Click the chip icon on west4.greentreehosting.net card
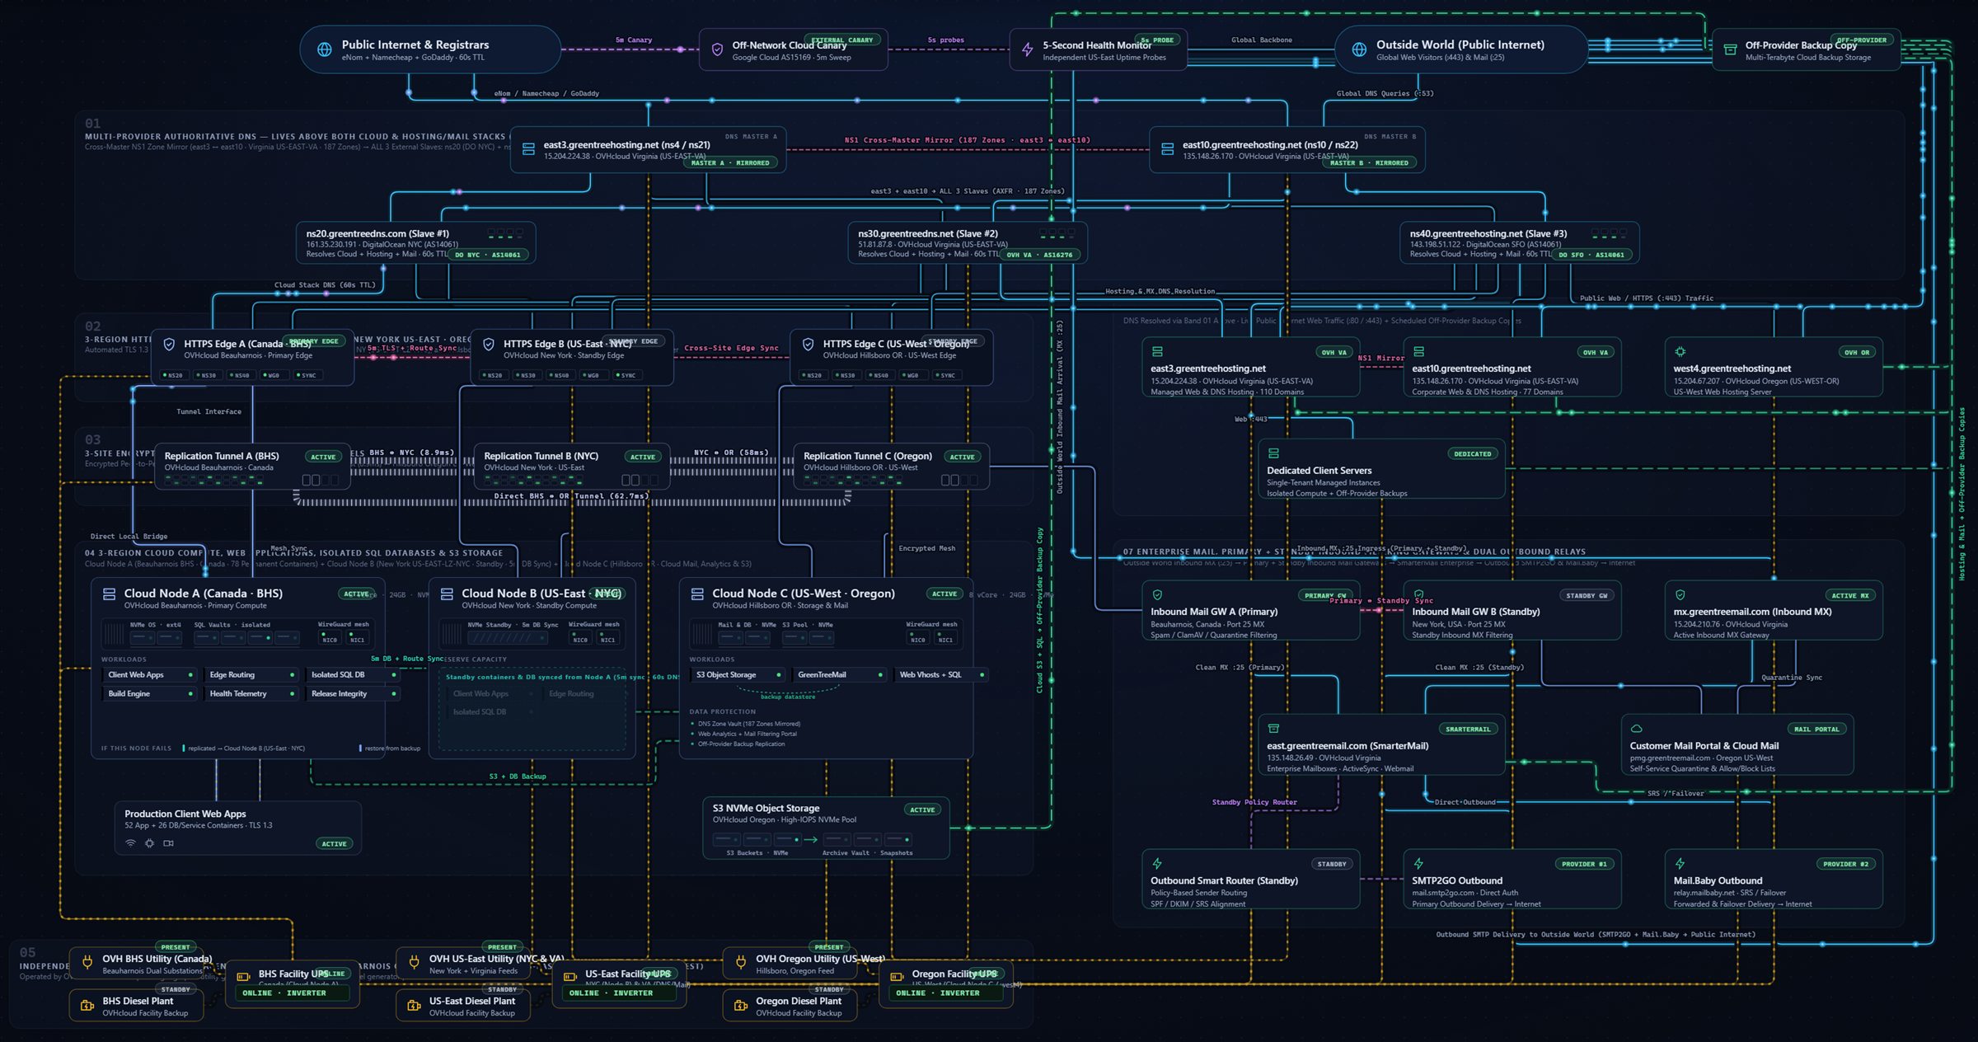This screenshot has height=1042, width=1978. tap(1680, 352)
